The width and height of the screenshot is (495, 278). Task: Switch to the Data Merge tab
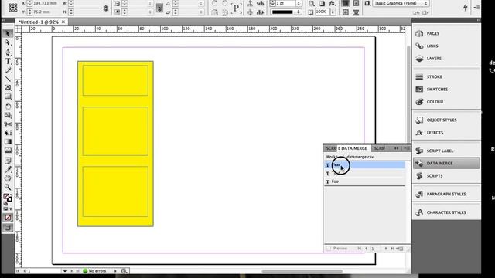354,148
